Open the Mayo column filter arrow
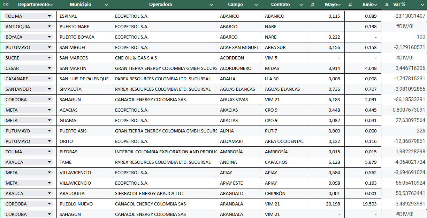 click(340, 5)
